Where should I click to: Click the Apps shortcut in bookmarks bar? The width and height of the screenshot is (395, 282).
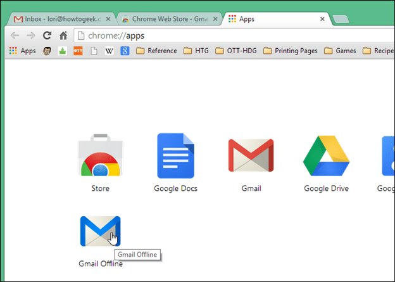[x=22, y=51]
